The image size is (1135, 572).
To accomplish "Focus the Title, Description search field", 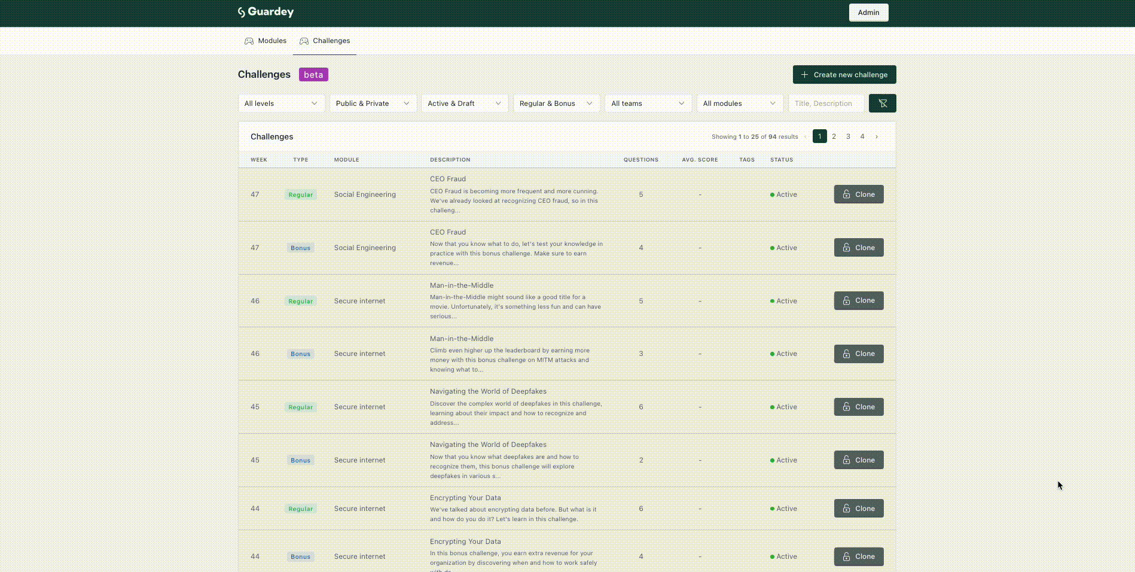I will click(826, 104).
